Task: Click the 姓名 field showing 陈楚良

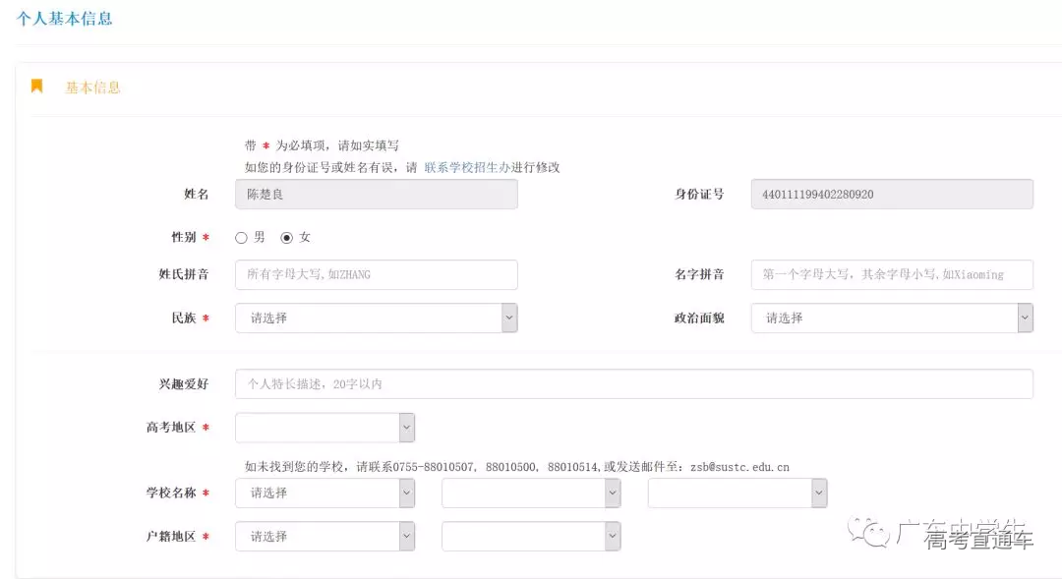Action: click(x=376, y=195)
